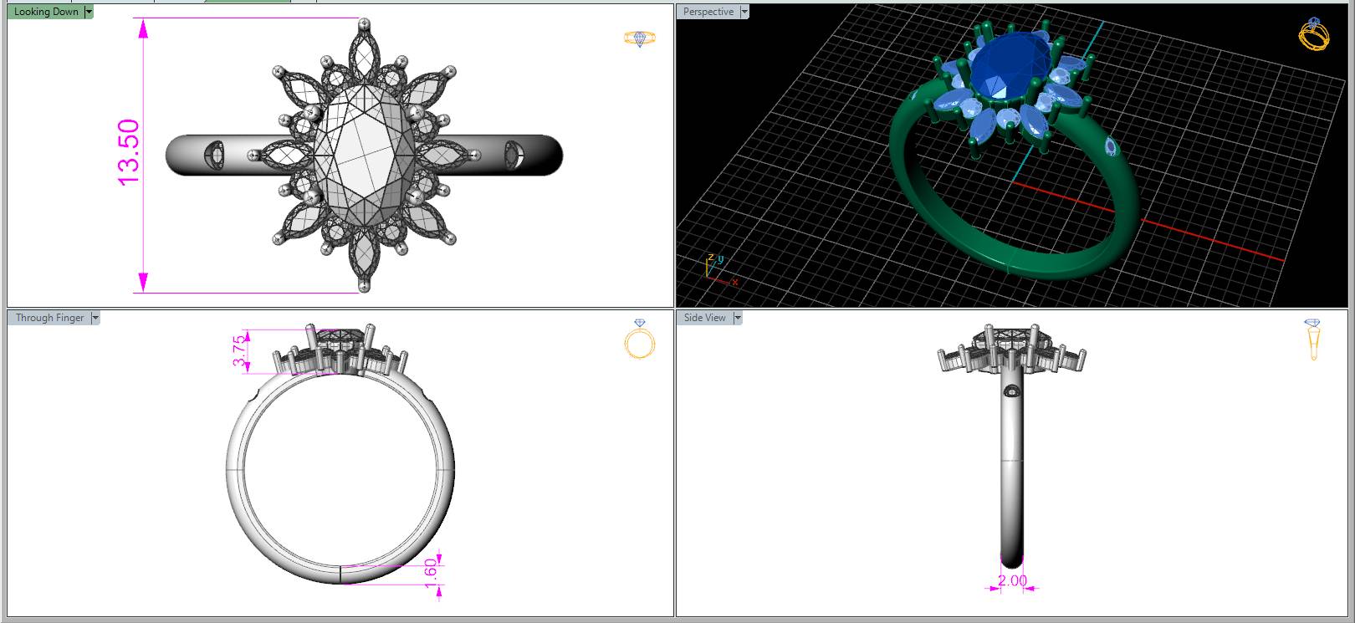Select the blue center gem in Perspective
The width and height of the screenshot is (1355, 623).
tap(1011, 64)
